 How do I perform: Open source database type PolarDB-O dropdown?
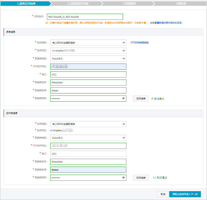point(88,58)
